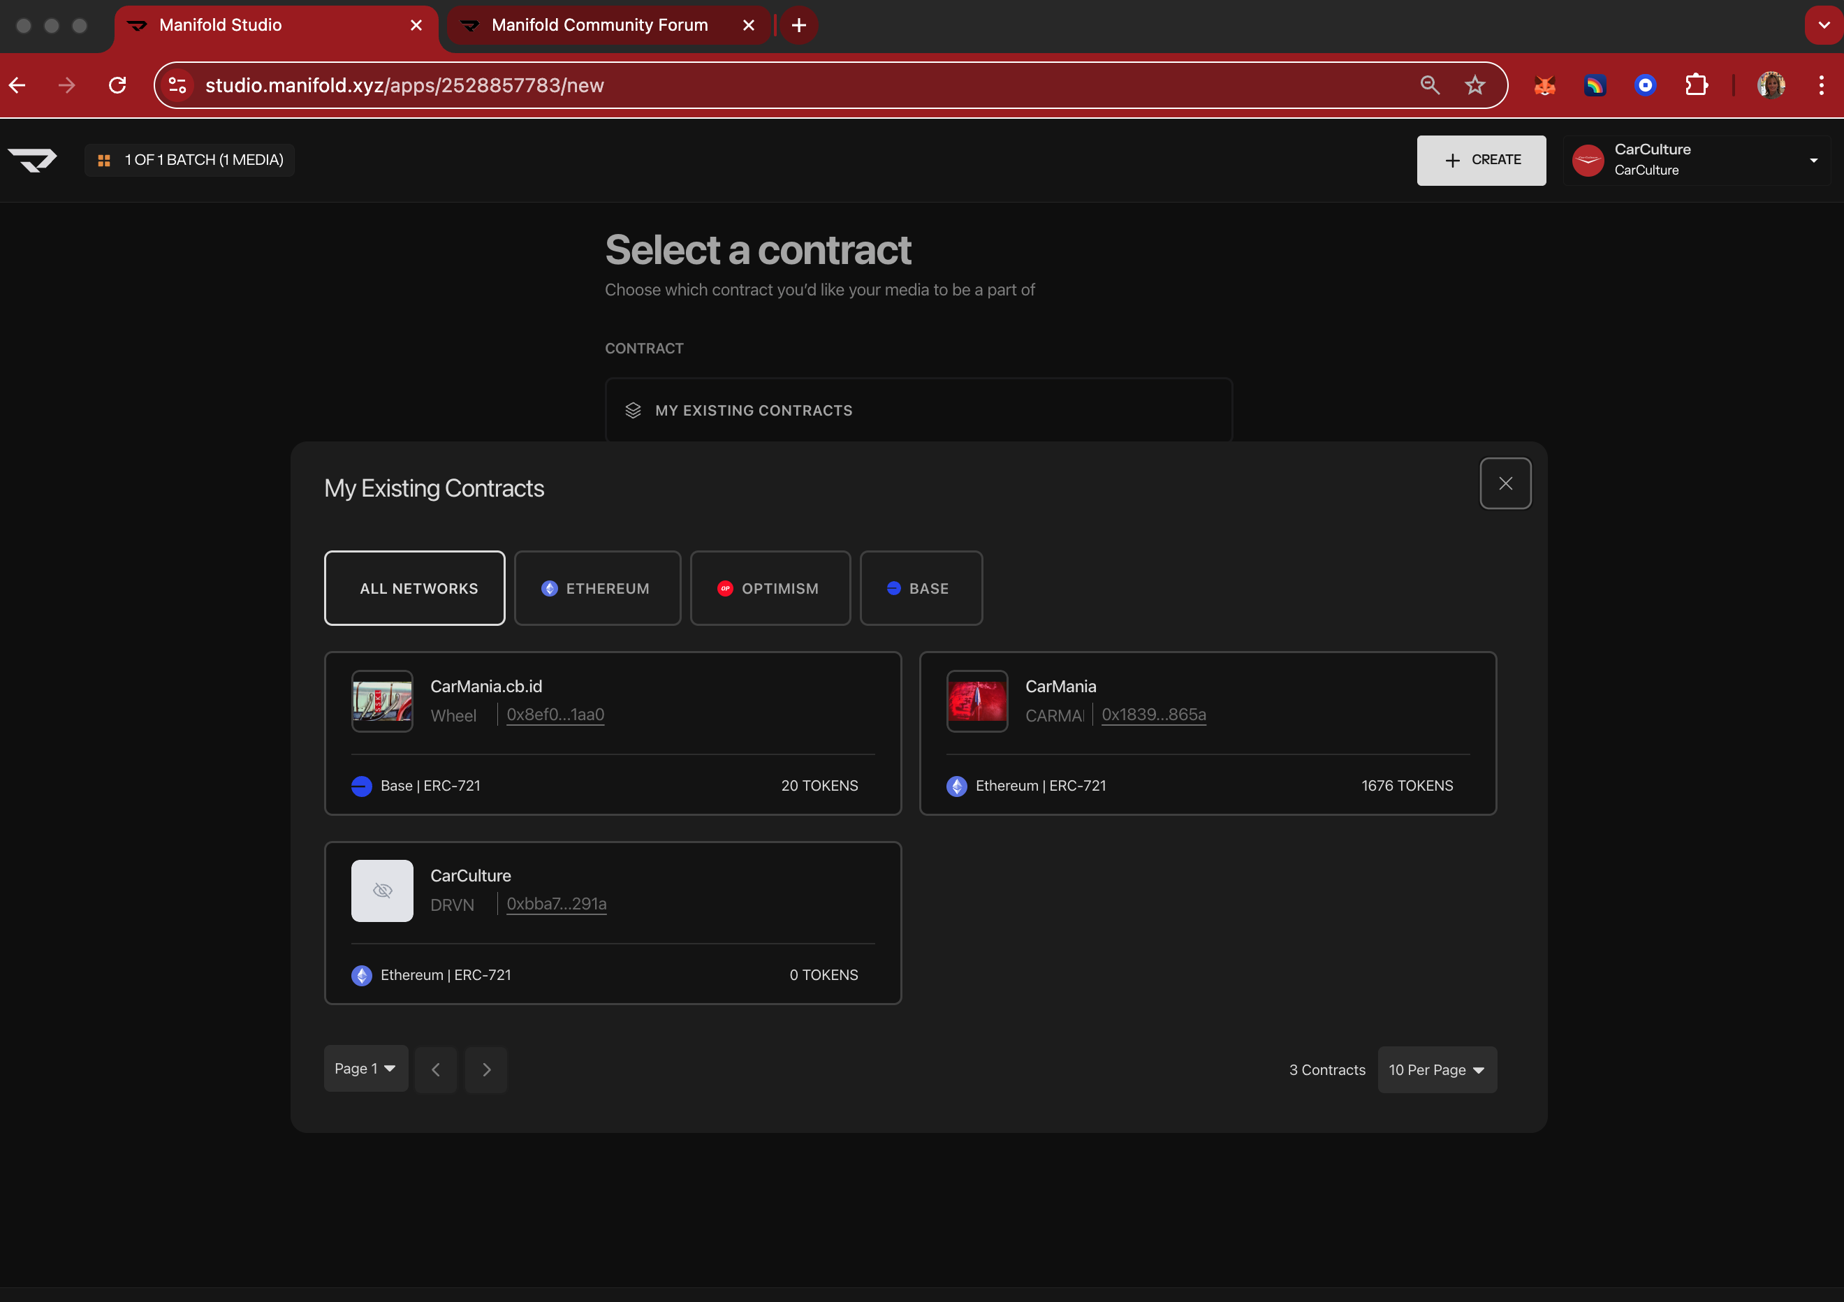
Task: Expand the CarCulture account dropdown
Action: 1813,160
